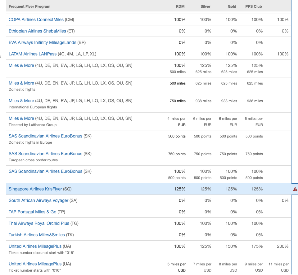Open Turkish Airlines Miles&Smiles link
Image resolution: width=298 pixels, height=275 pixels.
point(37,235)
